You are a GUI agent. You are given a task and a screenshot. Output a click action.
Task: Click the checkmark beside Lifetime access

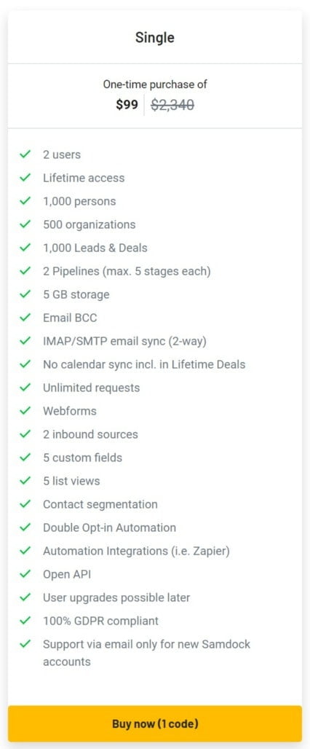(25, 178)
